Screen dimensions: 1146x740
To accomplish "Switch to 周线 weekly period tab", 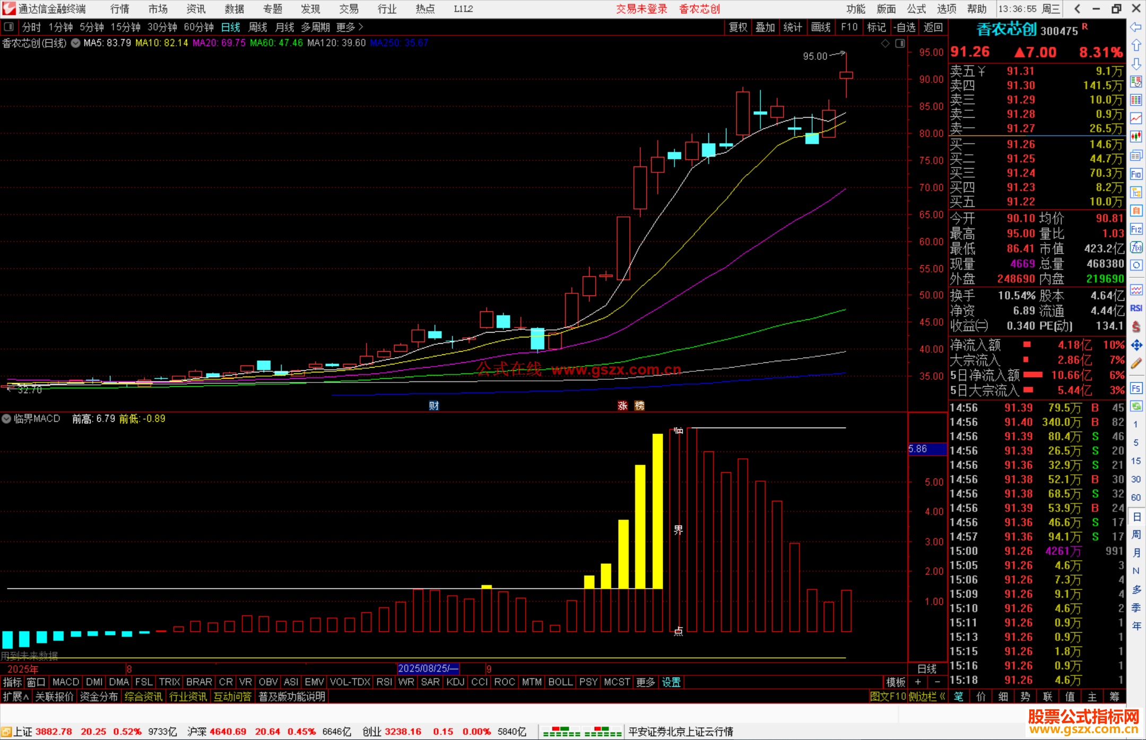I will coord(258,27).
